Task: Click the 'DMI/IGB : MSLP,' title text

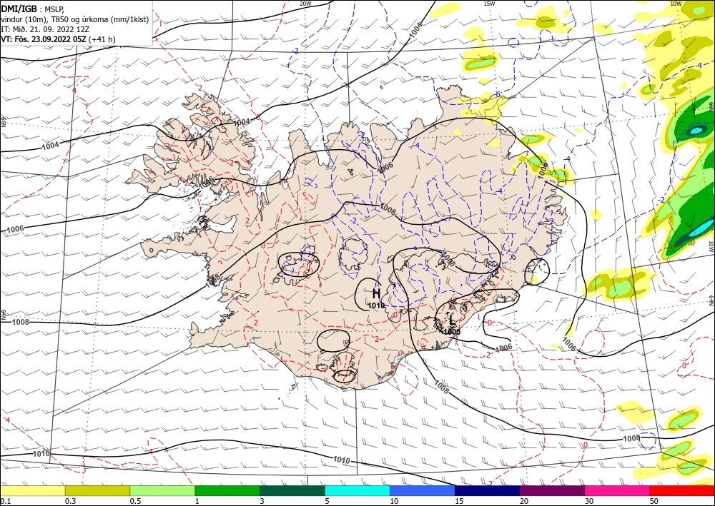Action: point(33,9)
